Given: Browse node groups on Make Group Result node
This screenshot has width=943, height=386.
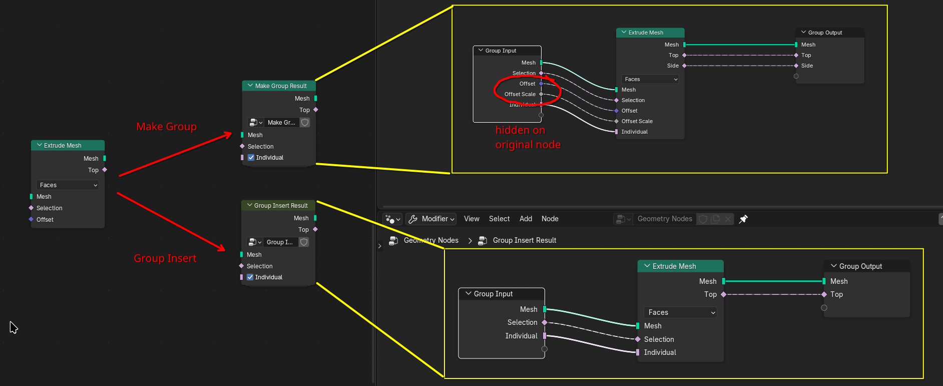Looking at the screenshot, I should click(x=256, y=122).
